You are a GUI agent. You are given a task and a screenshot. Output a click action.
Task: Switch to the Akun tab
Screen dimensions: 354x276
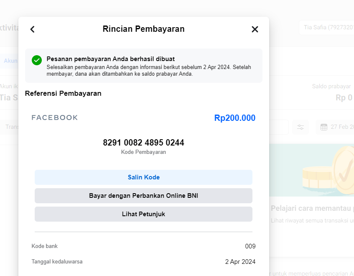click(11, 61)
